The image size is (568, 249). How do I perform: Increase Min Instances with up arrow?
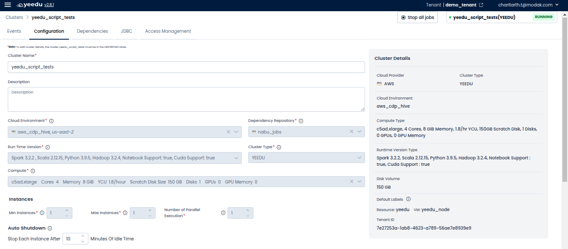tap(67, 210)
